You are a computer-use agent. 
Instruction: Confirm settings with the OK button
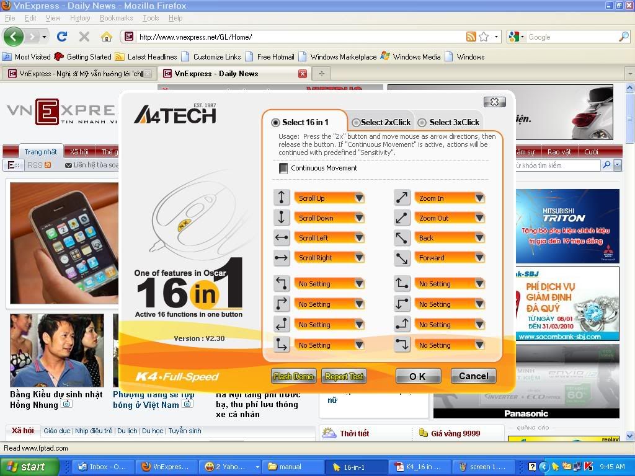pyautogui.click(x=418, y=376)
